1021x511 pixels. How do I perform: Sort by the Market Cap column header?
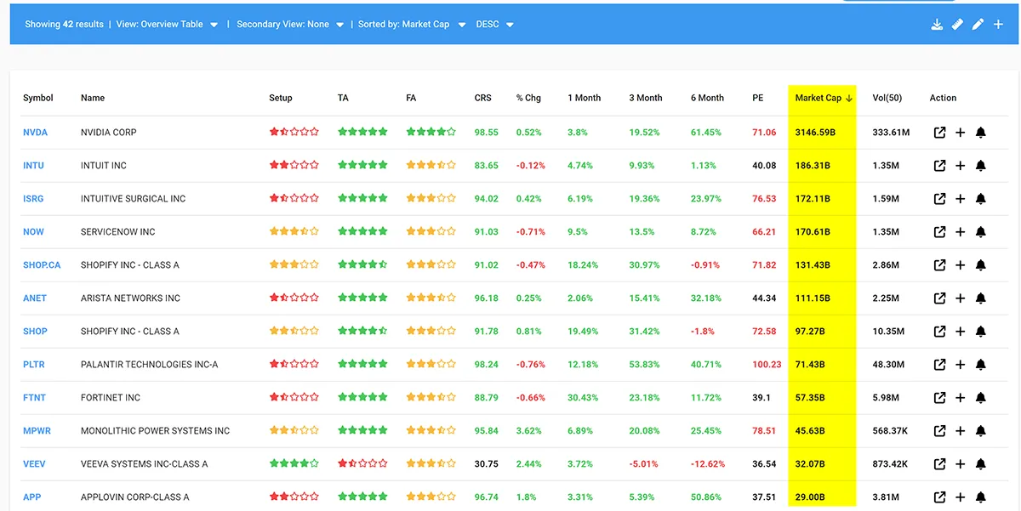coord(823,98)
